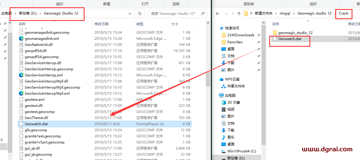The width and height of the screenshot is (360, 160).
Task: Go forward in right Explorer window
Action: [226, 13]
